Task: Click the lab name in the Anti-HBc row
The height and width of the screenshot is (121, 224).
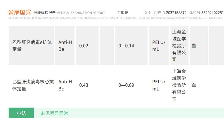Action: (x=179, y=85)
